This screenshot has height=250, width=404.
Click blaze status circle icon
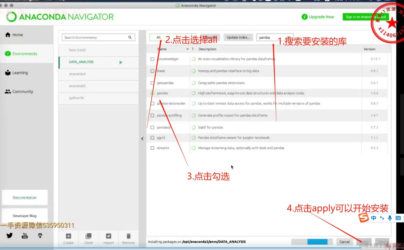pyautogui.click(x=193, y=71)
